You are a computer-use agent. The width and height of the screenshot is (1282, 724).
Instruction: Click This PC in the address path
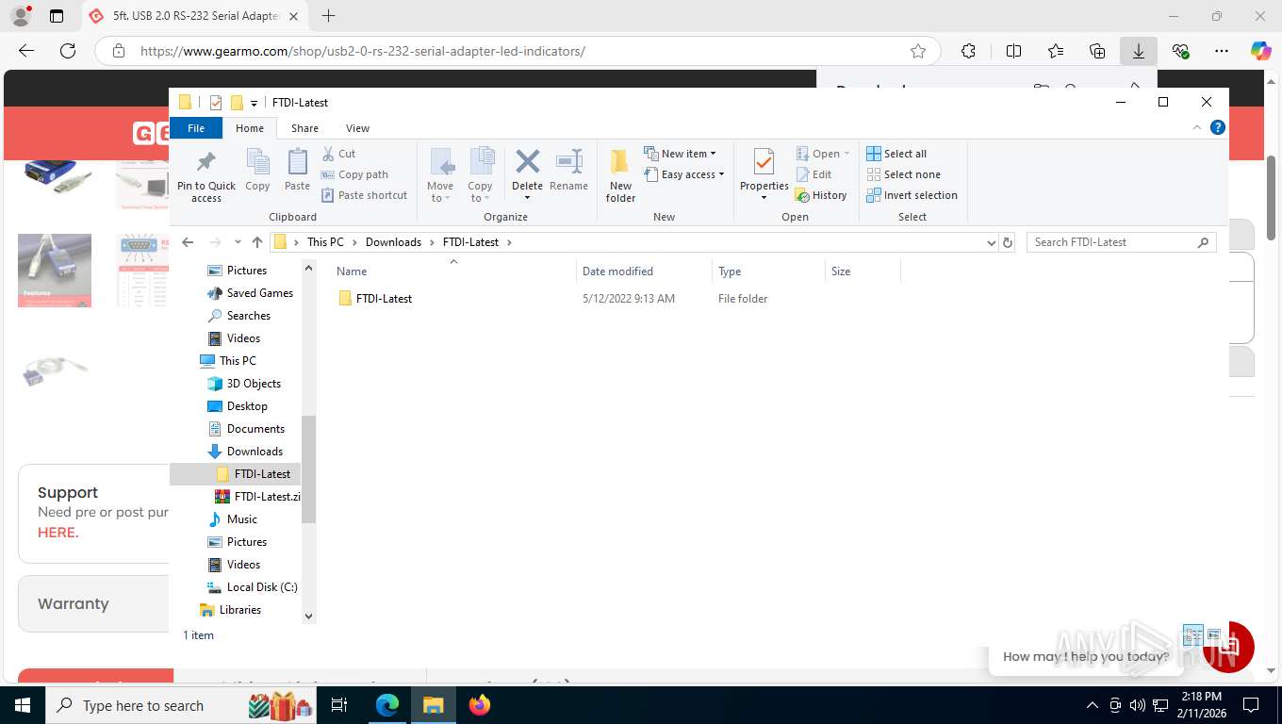coord(325,242)
